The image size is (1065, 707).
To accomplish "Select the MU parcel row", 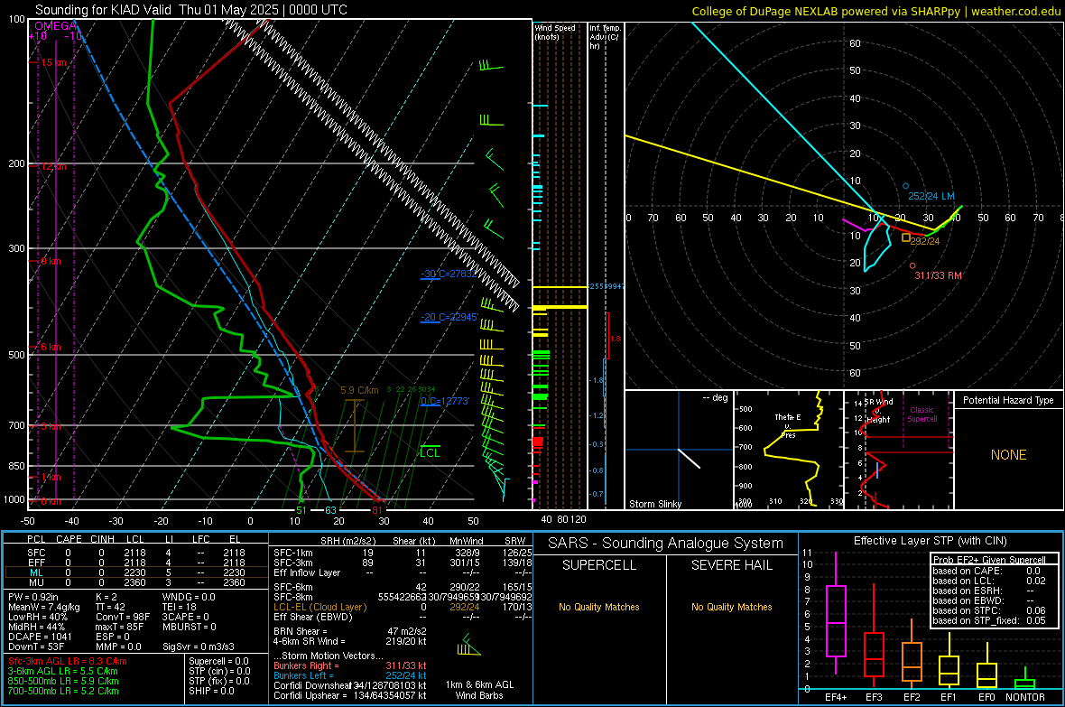I will coord(136,582).
